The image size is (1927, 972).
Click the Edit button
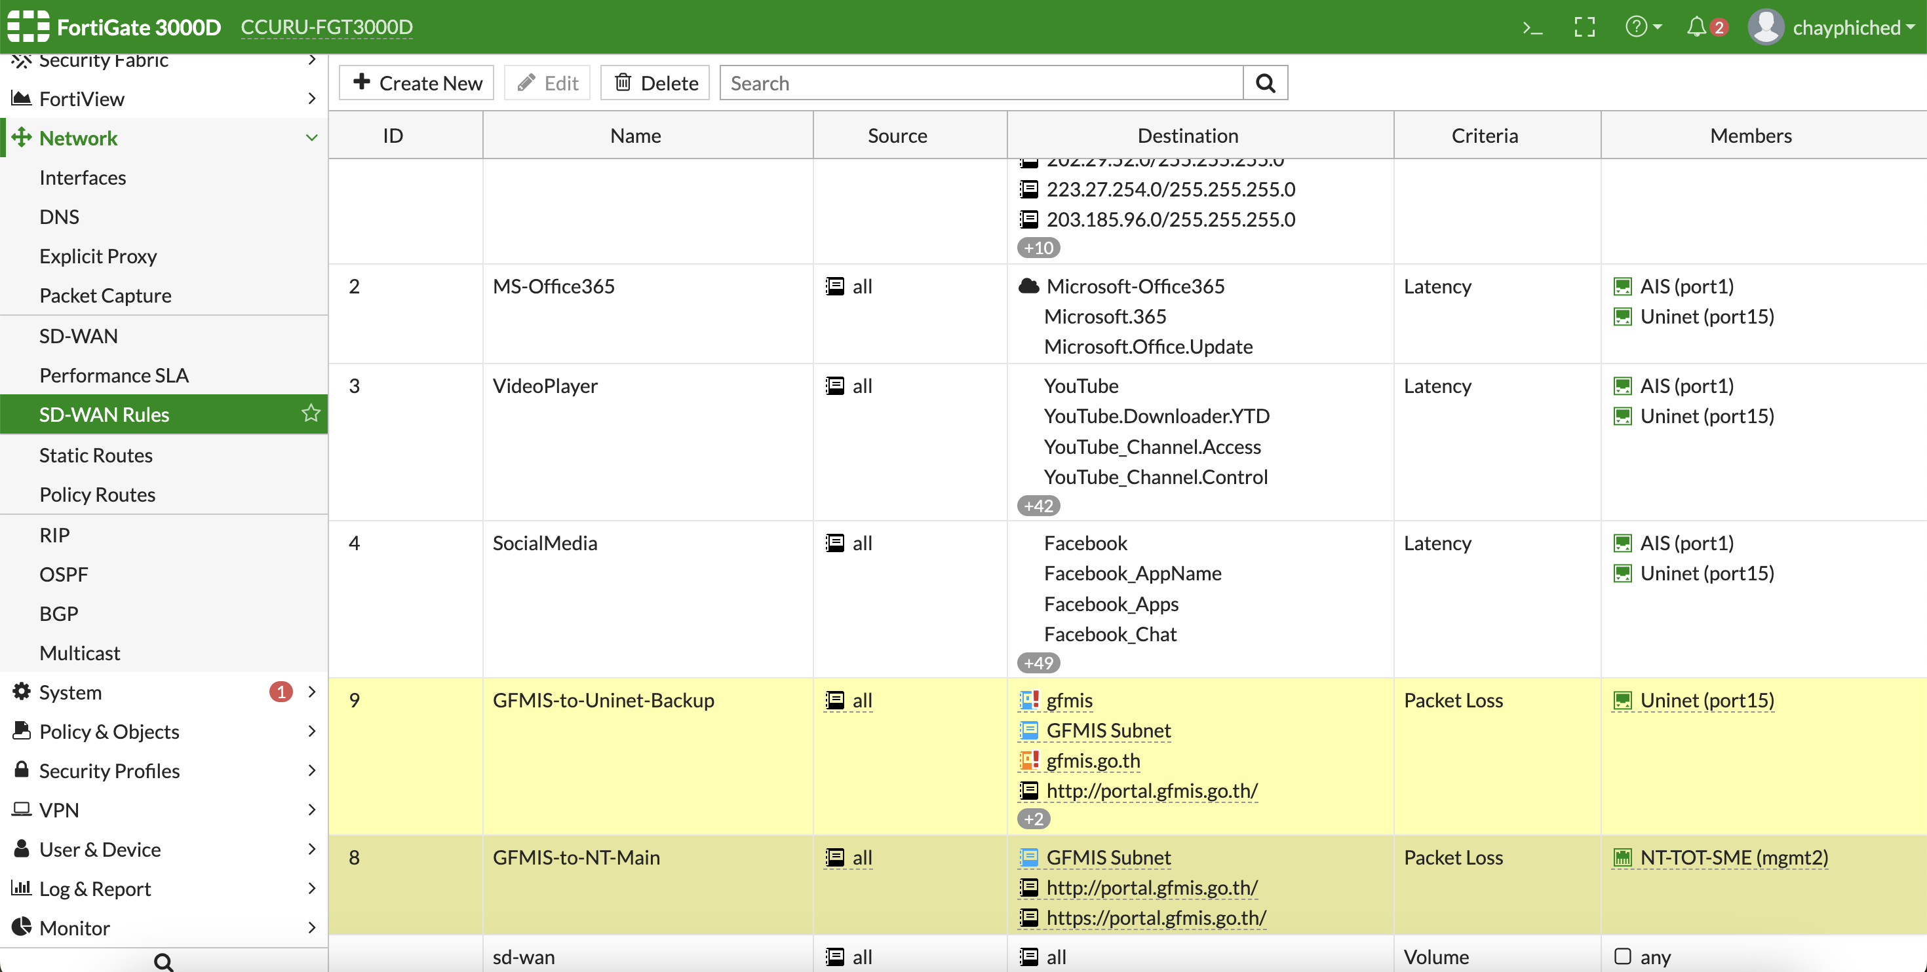[547, 83]
